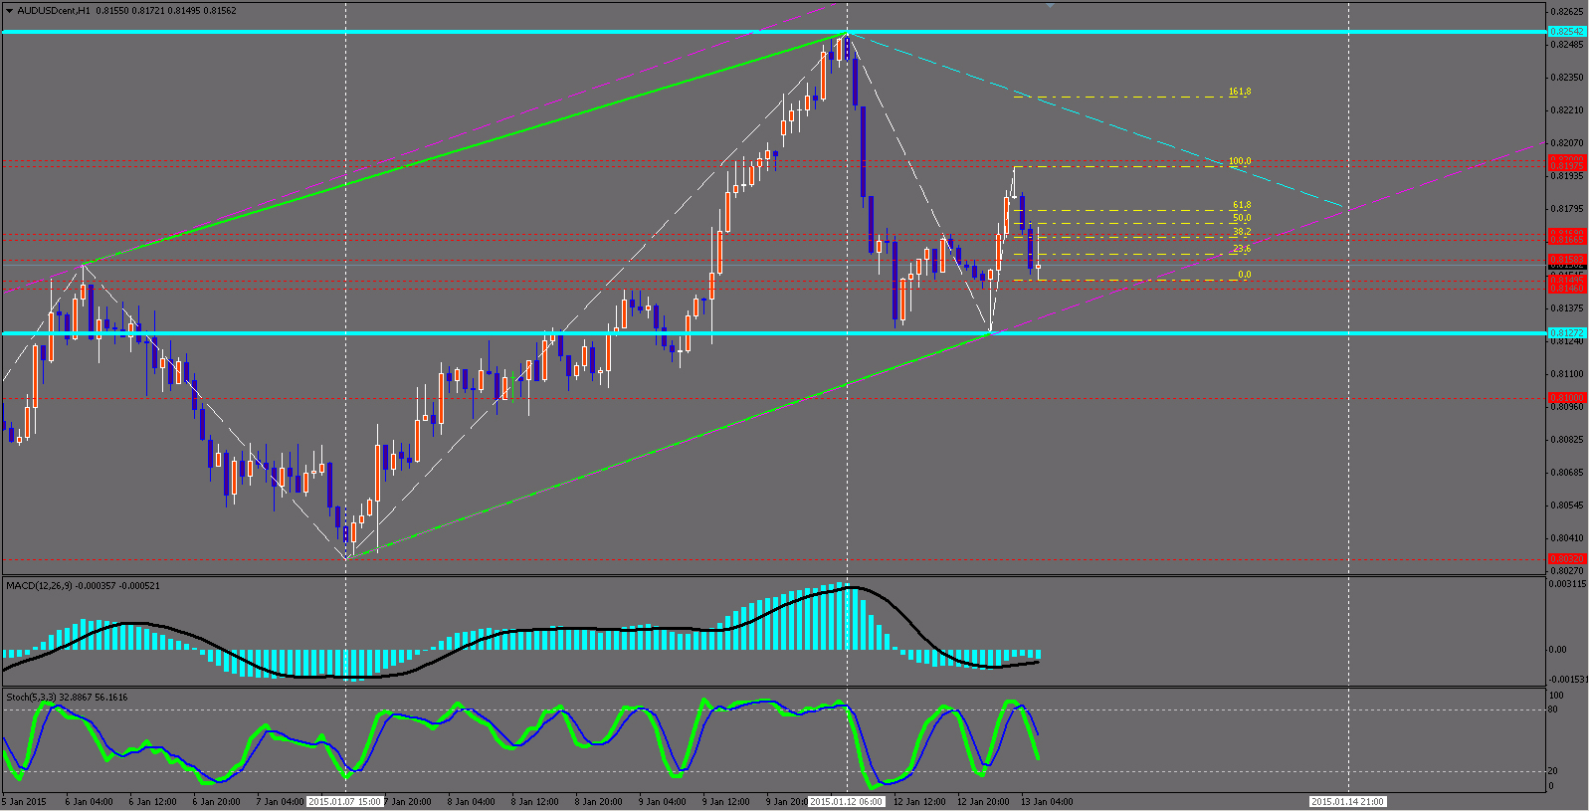Click the 13 Jan 04:00 time axis label
Screen dimensions: 1589x811
1047,801
